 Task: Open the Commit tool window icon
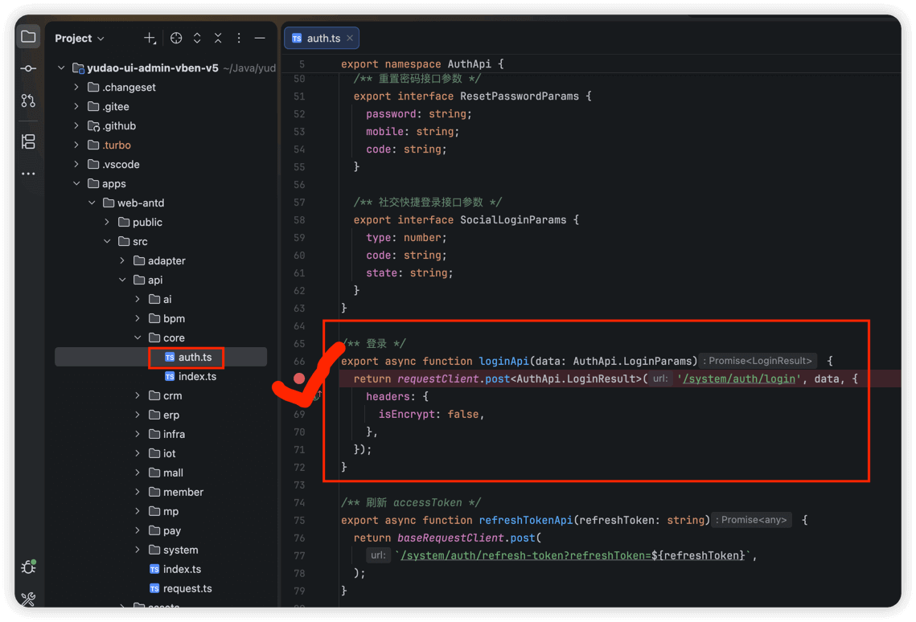click(x=28, y=68)
